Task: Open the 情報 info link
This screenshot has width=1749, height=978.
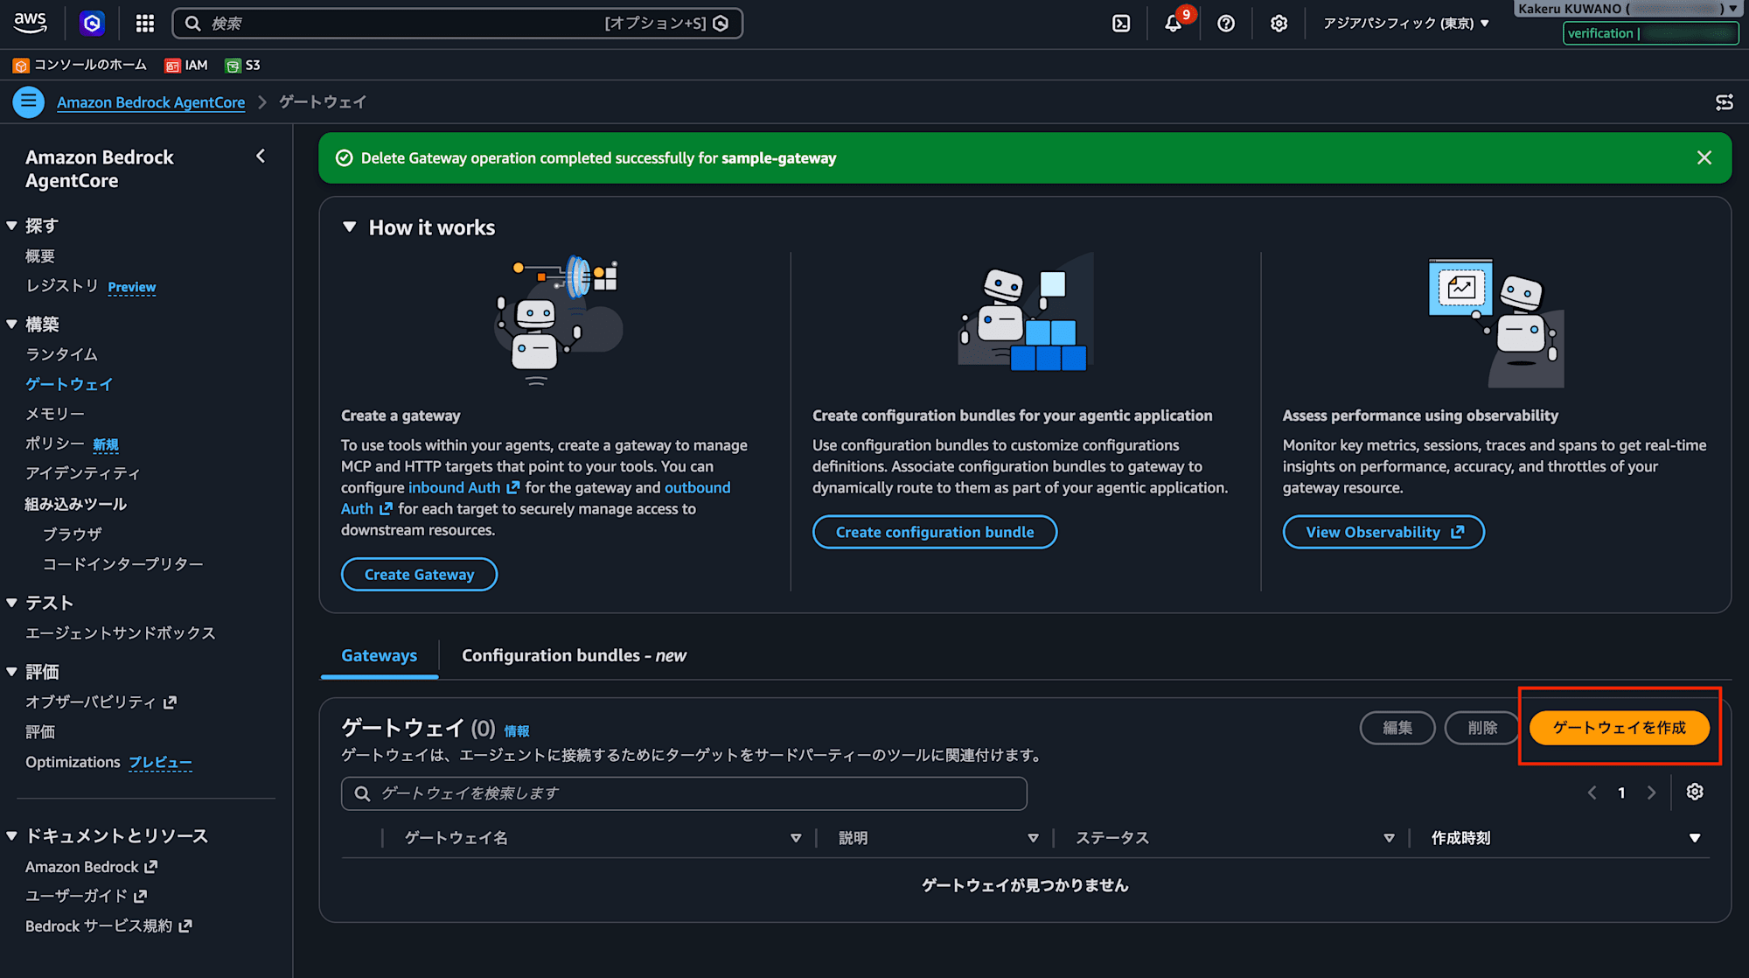Action: (x=517, y=731)
